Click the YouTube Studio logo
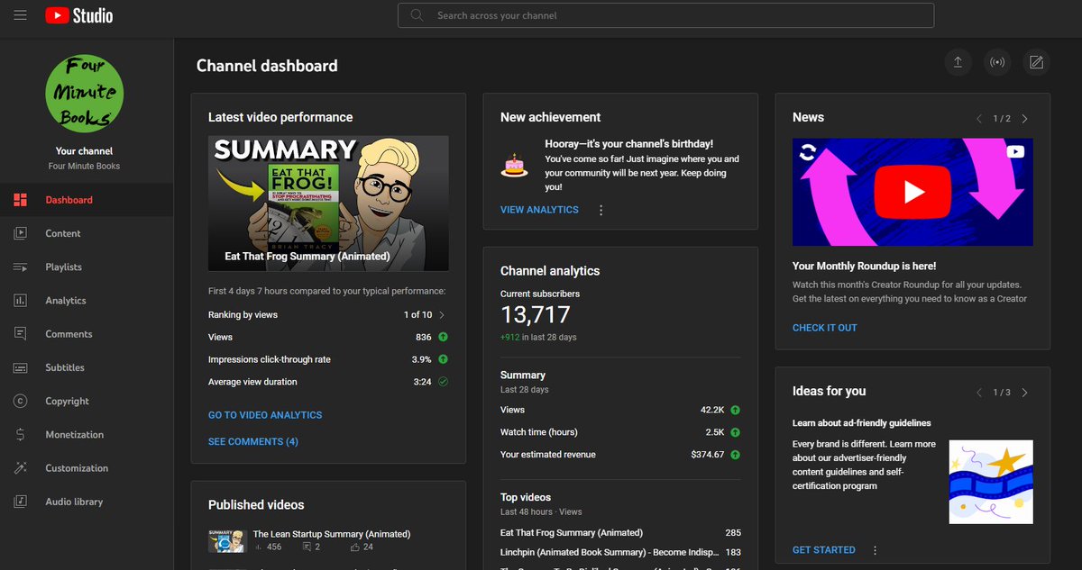The image size is (1082, 570). [x=79, y=15]
